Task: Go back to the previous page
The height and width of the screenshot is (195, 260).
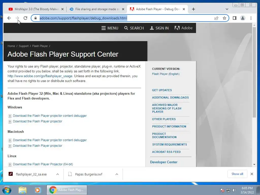Action: point(9,18)
